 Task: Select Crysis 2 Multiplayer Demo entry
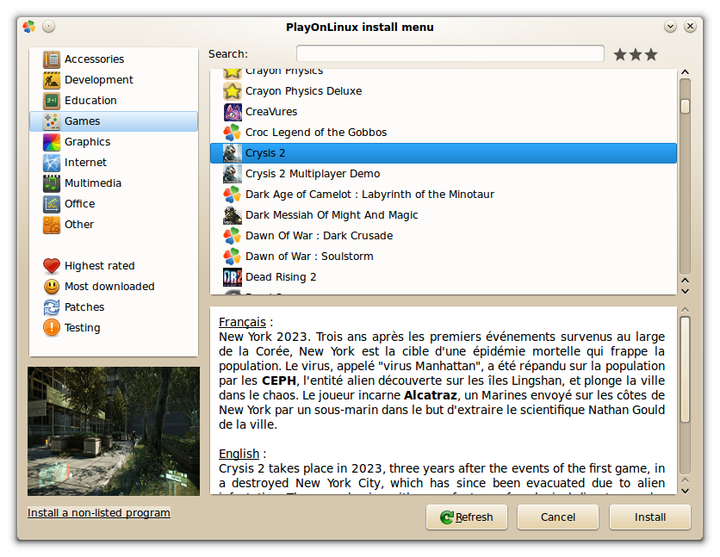point(444,174)
